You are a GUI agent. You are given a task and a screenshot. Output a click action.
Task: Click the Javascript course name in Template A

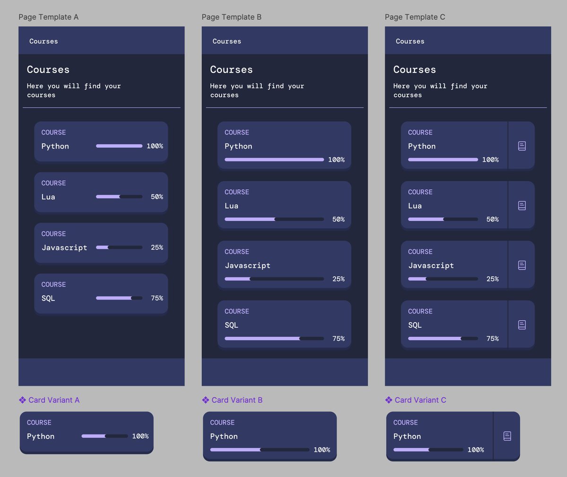point(64,247)
